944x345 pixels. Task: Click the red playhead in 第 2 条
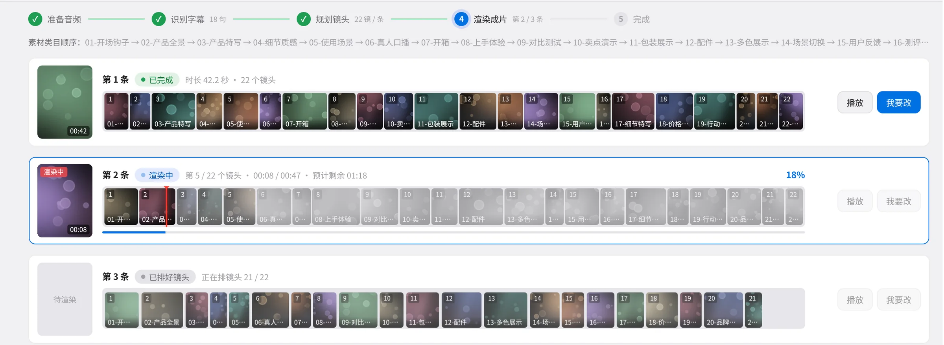[x=167, y=206]
